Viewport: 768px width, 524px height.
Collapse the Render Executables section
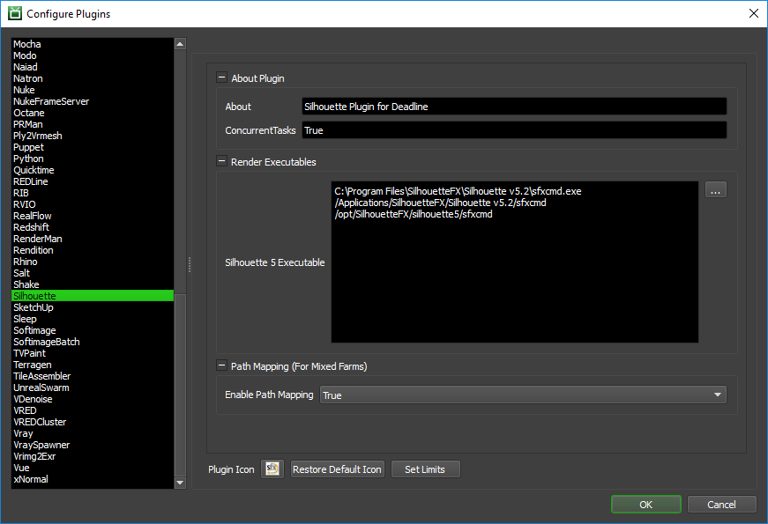221,161
